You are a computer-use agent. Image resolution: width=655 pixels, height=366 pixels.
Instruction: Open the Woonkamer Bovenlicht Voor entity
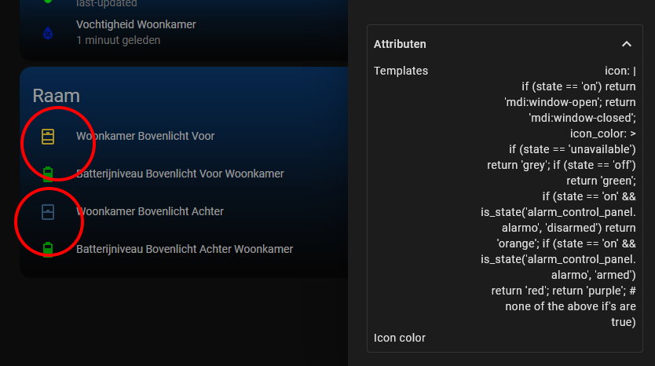click(145, 136)
